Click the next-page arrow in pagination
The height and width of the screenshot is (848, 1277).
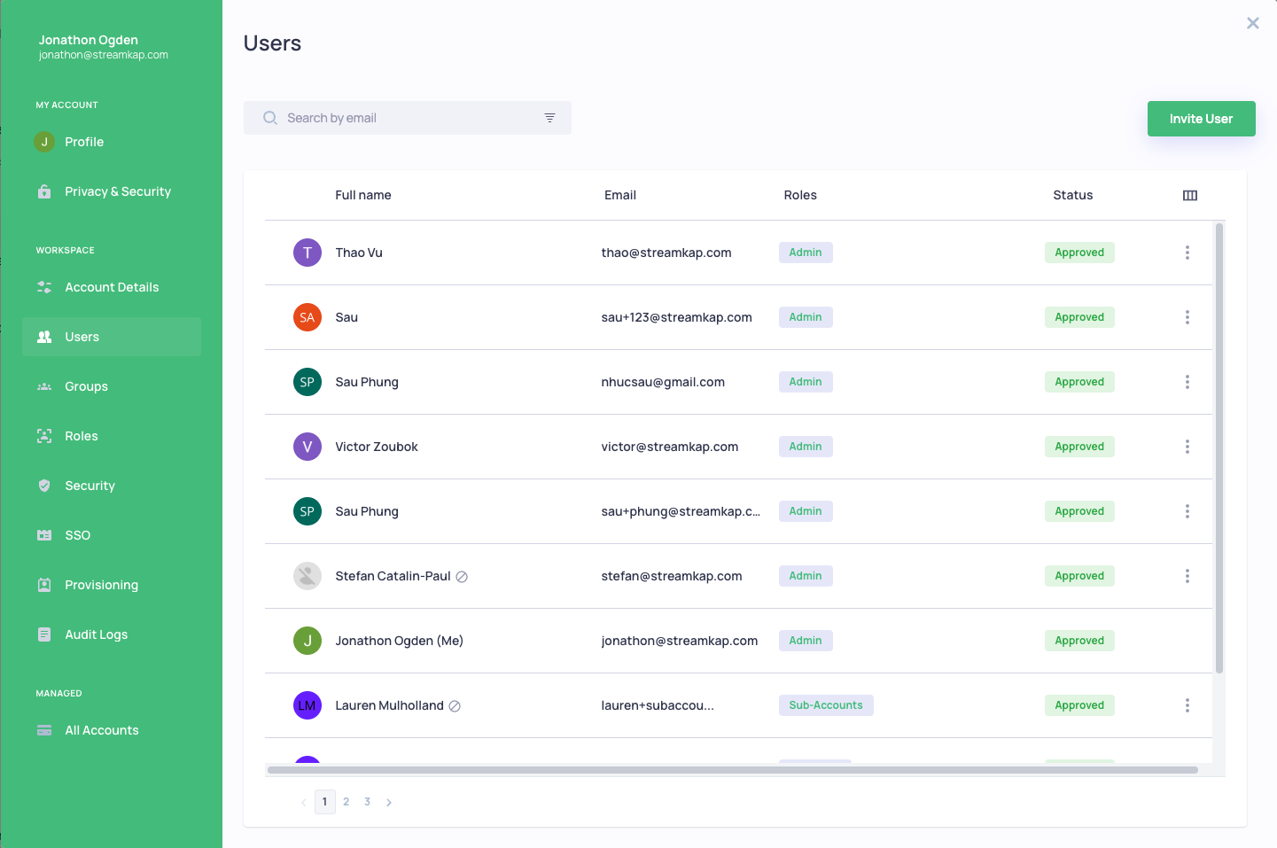click(x=388, y=801)
